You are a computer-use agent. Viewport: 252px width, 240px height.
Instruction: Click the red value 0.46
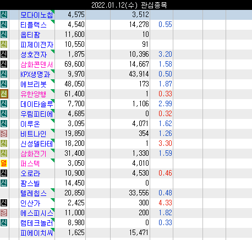click(165, 173)
